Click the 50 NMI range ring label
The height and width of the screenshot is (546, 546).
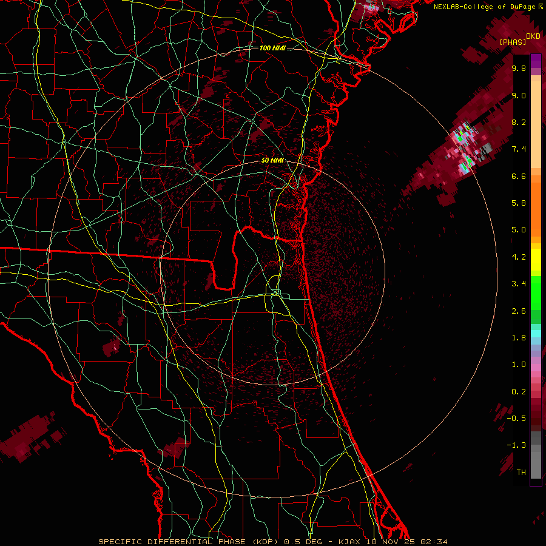point(272,161)
